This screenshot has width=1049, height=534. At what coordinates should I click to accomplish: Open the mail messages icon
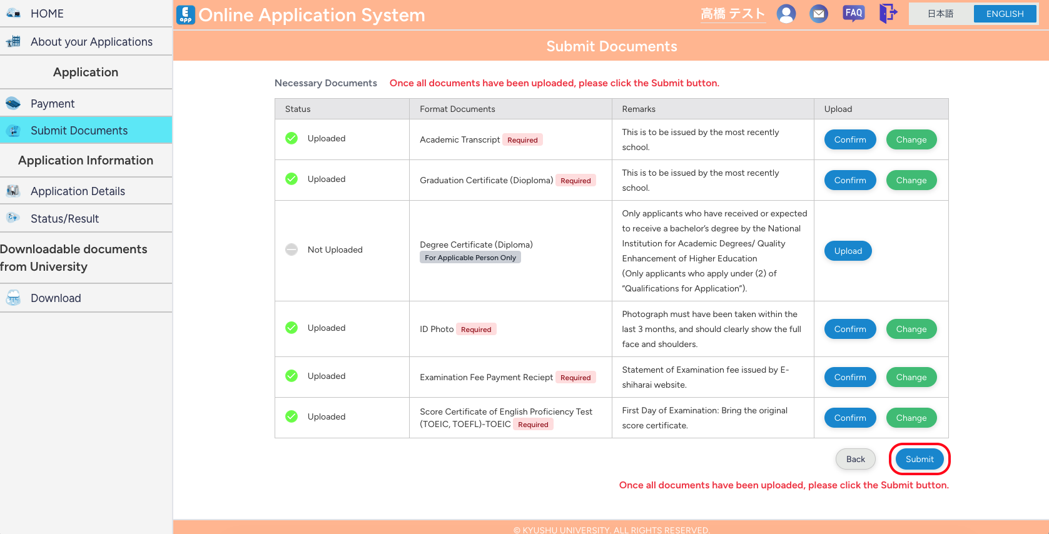tap(818, 14)
